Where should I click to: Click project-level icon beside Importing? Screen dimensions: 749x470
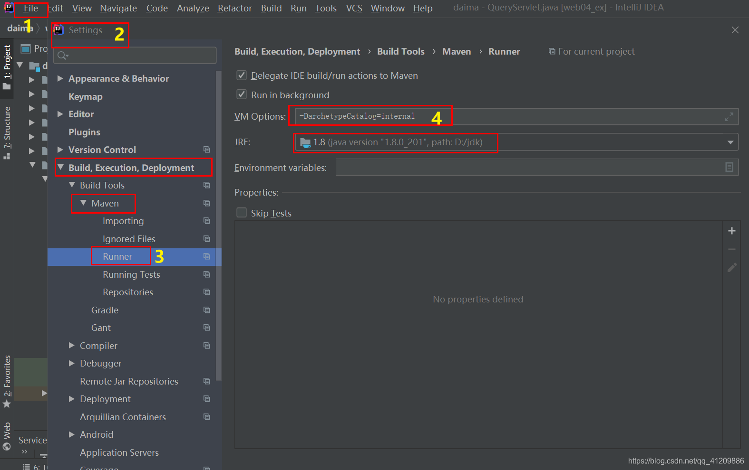pyautogui.click(x=207, y=221)
